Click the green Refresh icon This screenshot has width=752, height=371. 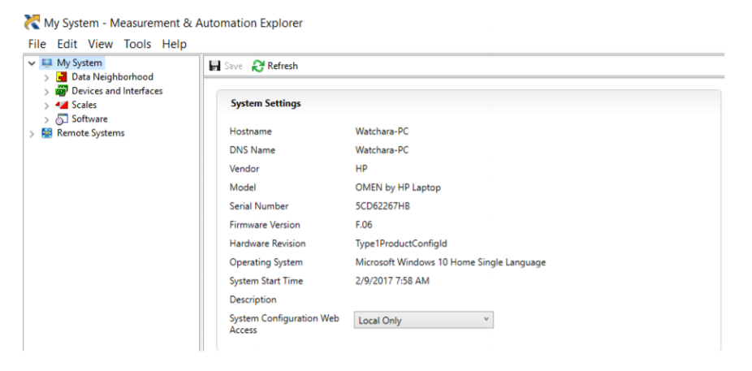[x=258, y=66]
